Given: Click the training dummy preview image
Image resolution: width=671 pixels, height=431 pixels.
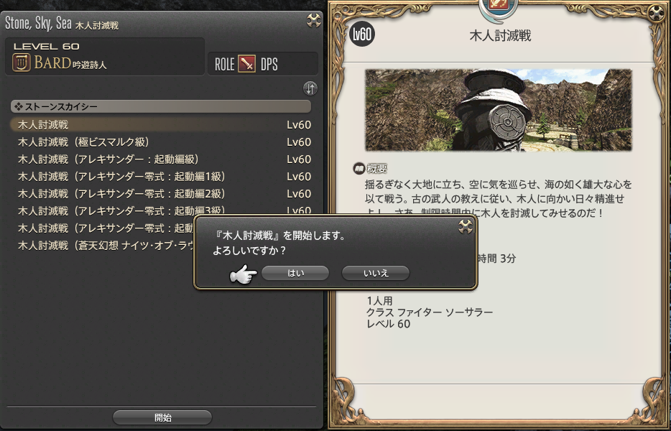Looking at the screenshot, I should [499, 110].
